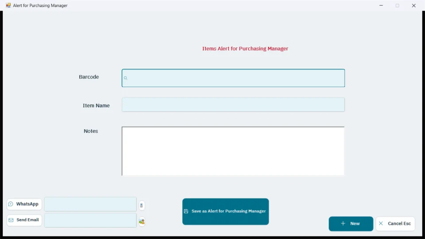
Task: Click the Send Email button
Action: 24,220
